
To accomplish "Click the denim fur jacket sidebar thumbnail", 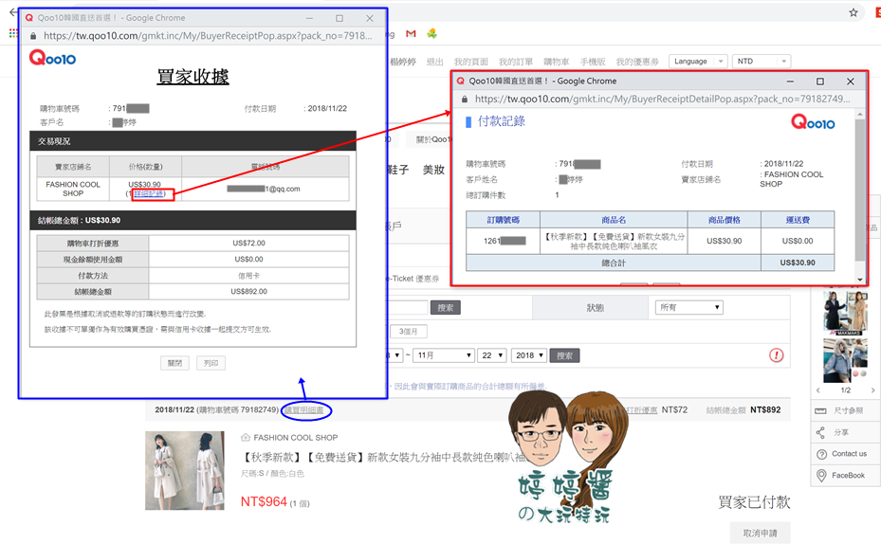I will point(846,360).
